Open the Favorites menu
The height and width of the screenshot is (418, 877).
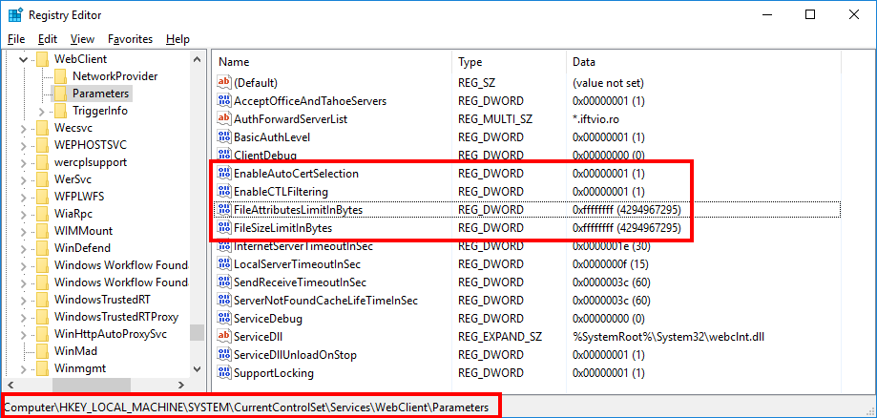131,39
